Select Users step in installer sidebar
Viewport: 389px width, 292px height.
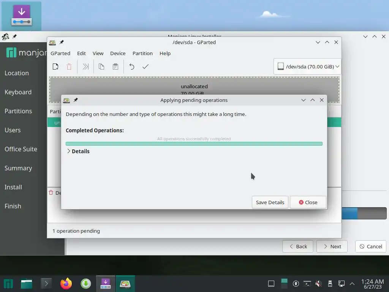[13, 130]
